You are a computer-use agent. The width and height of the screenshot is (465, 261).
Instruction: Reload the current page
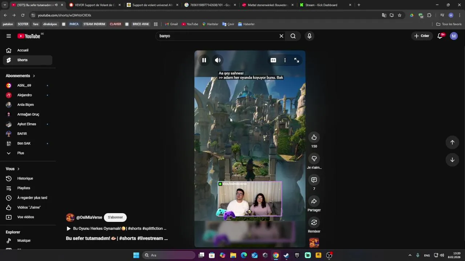coord(23,15)
